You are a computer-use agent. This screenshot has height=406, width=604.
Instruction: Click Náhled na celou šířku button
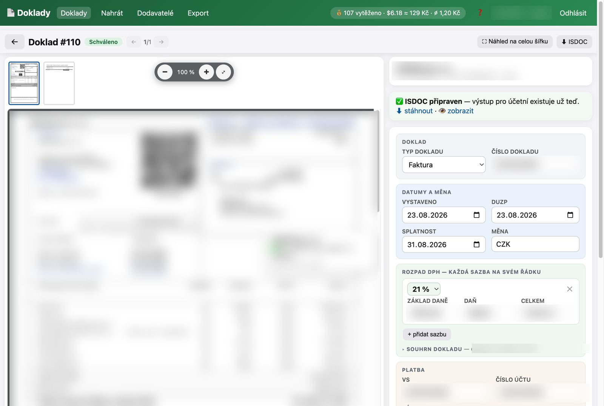tap(515, 42)
